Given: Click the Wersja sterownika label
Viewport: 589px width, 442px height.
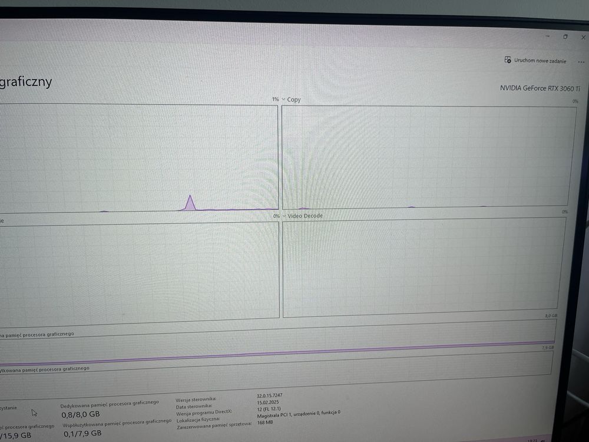Looking at the screenshot, I should coord(196,400).
